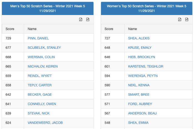
Task: Export men's scratch series as CSV
Action: (88, 19)
